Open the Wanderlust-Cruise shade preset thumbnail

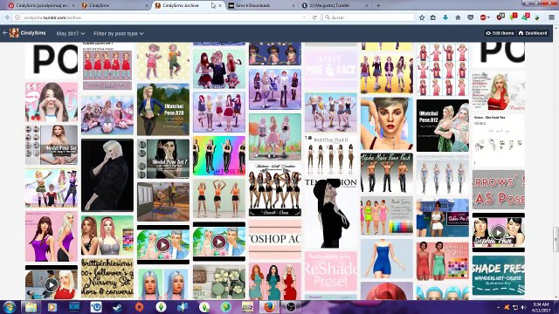point(498,276)
